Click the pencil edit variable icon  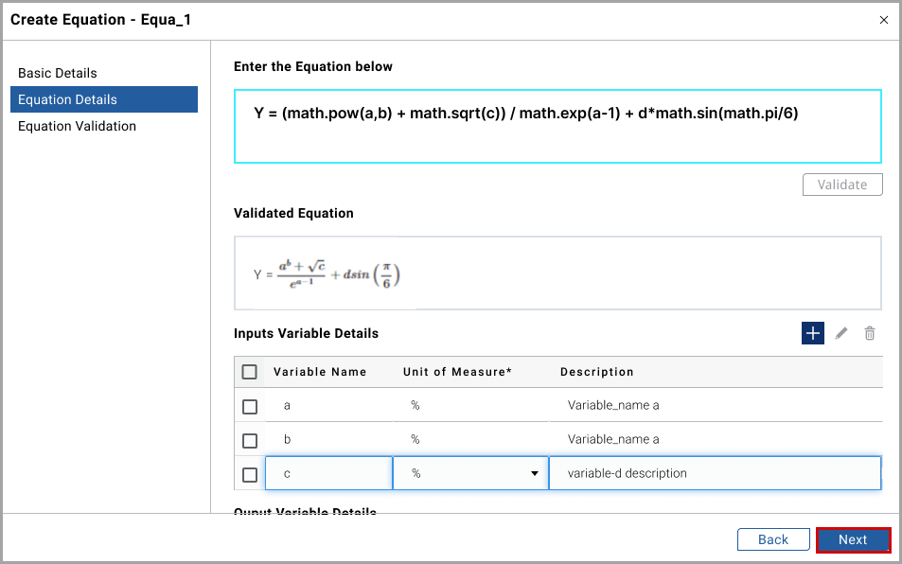(841, 333)
